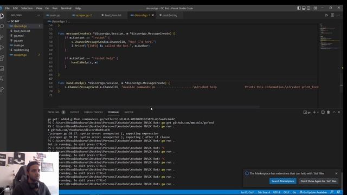Select the Go language mode indicator
This screenshot has height=195, width=347.
coord(294,192)
